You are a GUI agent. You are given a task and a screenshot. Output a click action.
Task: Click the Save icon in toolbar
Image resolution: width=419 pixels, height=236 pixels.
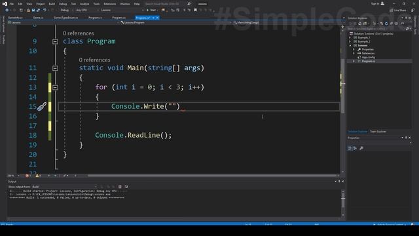click(x=33, y=10)
